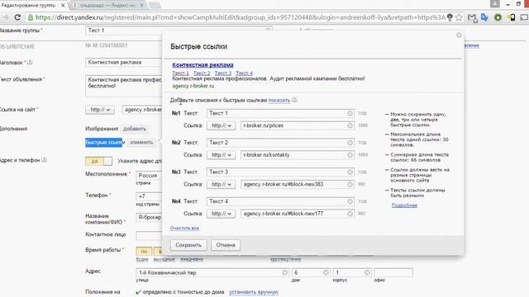This screenshot has width=529, height=297.
Task: Focus the №3 Текст input field
Action: click(280, 172)
